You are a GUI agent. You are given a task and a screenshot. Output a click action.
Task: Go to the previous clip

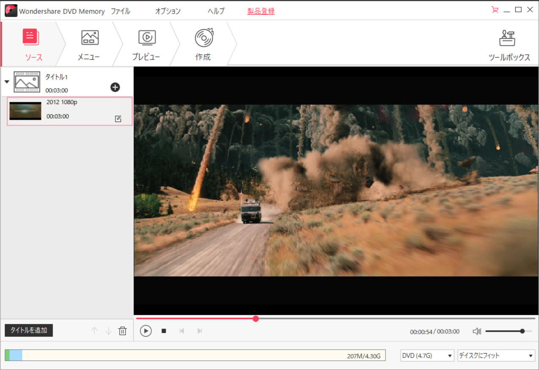(182, 331)
